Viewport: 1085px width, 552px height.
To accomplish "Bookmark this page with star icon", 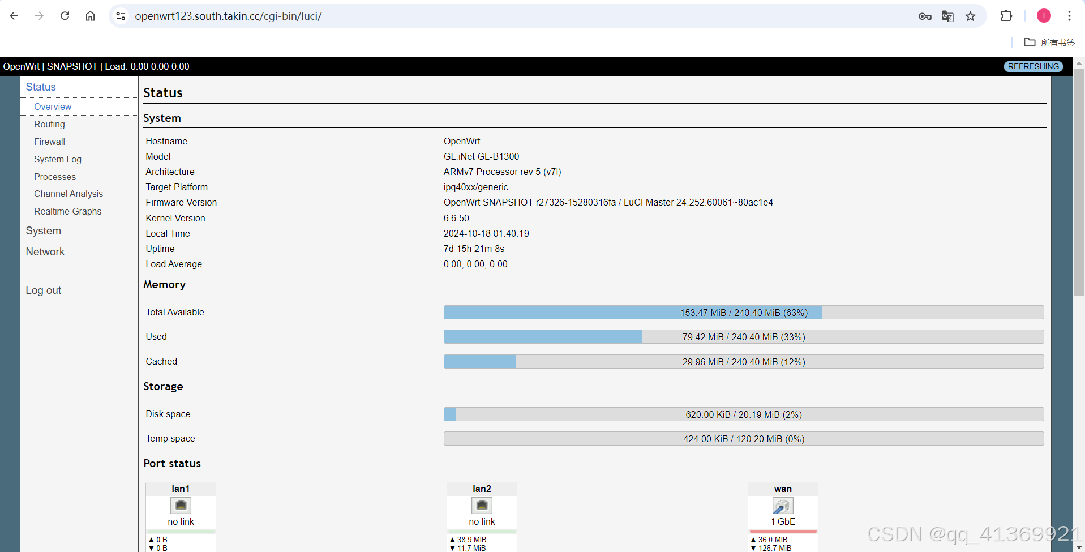I will (x=971, y=16).
